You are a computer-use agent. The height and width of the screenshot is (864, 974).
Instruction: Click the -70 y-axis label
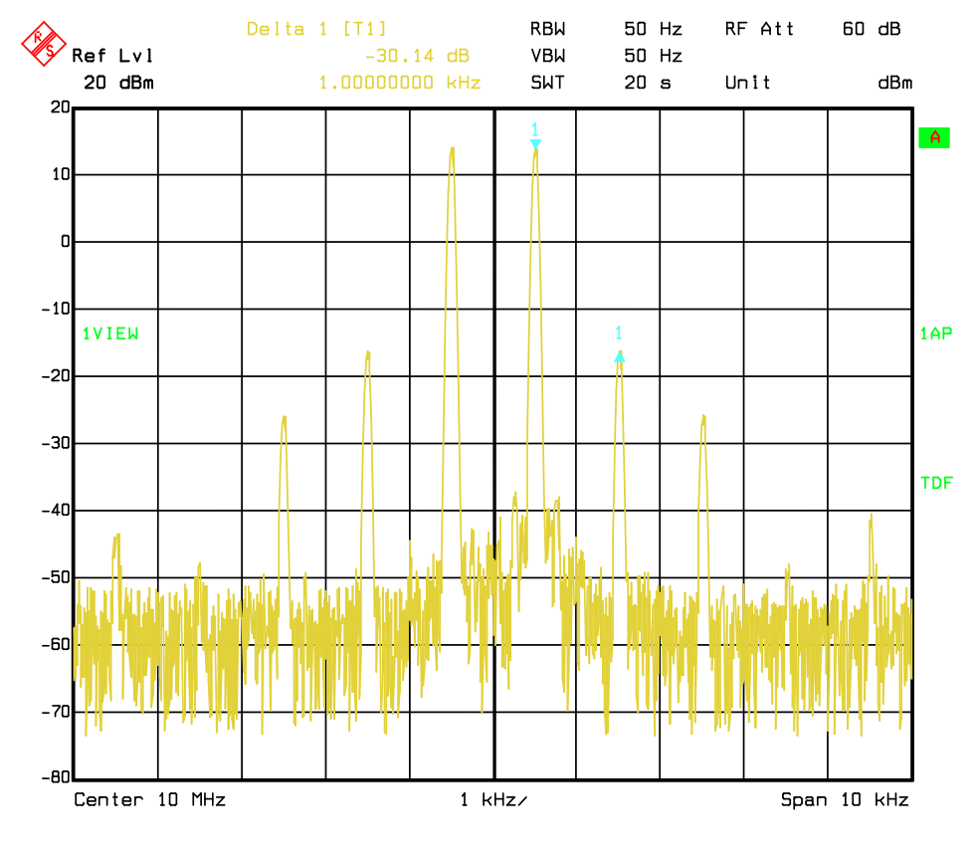(56, 712)
